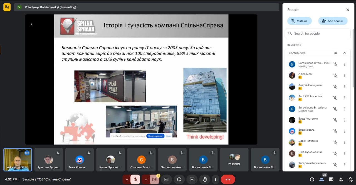Viewport: 356px width, 185px height.
Task: Open more actions for Богач Ілона (You)
Action: pos(345,64)
